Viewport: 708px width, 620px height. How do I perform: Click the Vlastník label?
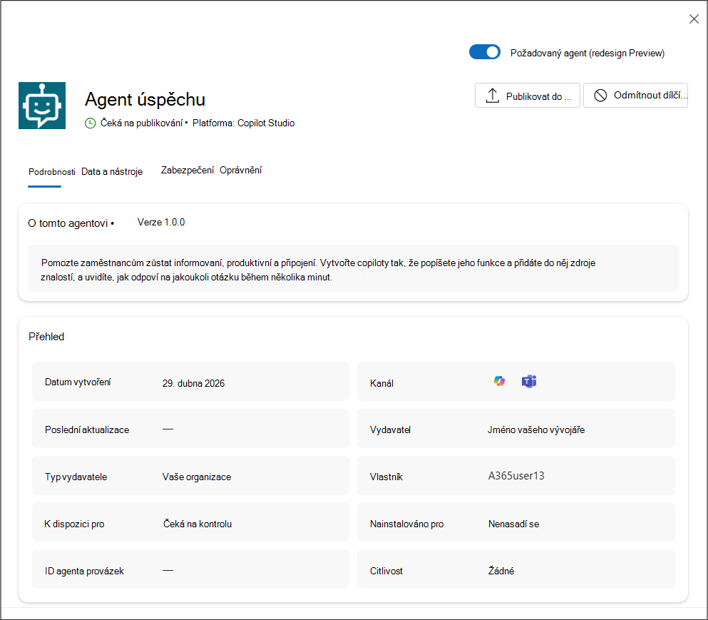click(x=386, y=477)
